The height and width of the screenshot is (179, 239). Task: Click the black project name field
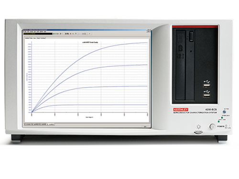coord(38,34)
